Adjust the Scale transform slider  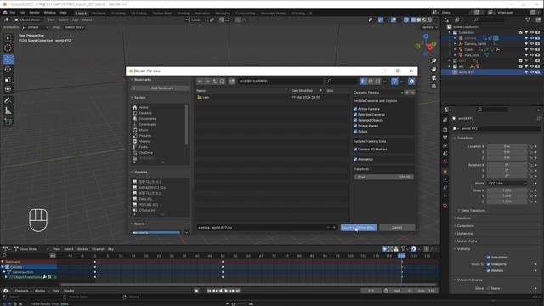383,178
